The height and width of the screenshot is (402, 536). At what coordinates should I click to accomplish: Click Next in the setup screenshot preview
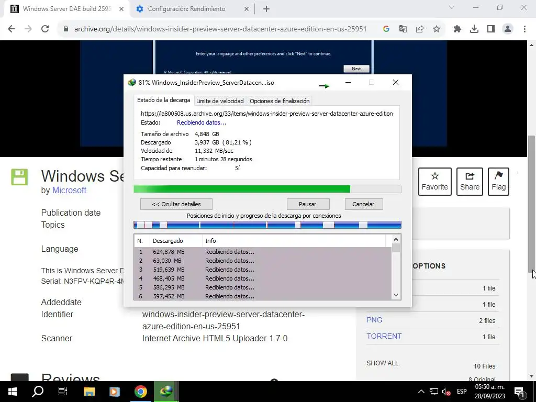[356, 69]
